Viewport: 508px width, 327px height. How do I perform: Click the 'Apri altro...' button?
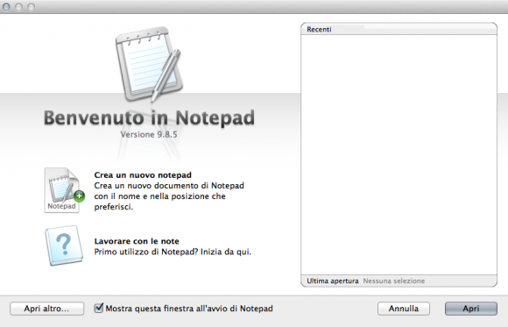[46, 309]
